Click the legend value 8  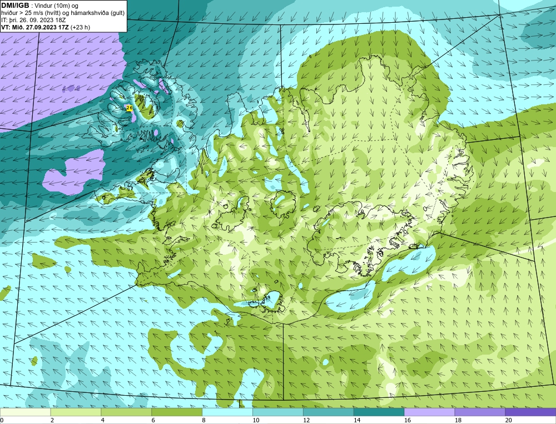coord(204,420)
